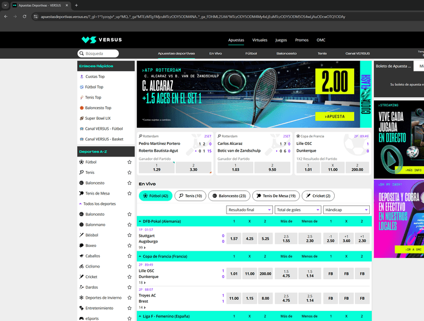The image size is (424, 321).
Task: Open Tenis Top quick link
Action: point(93,98)
